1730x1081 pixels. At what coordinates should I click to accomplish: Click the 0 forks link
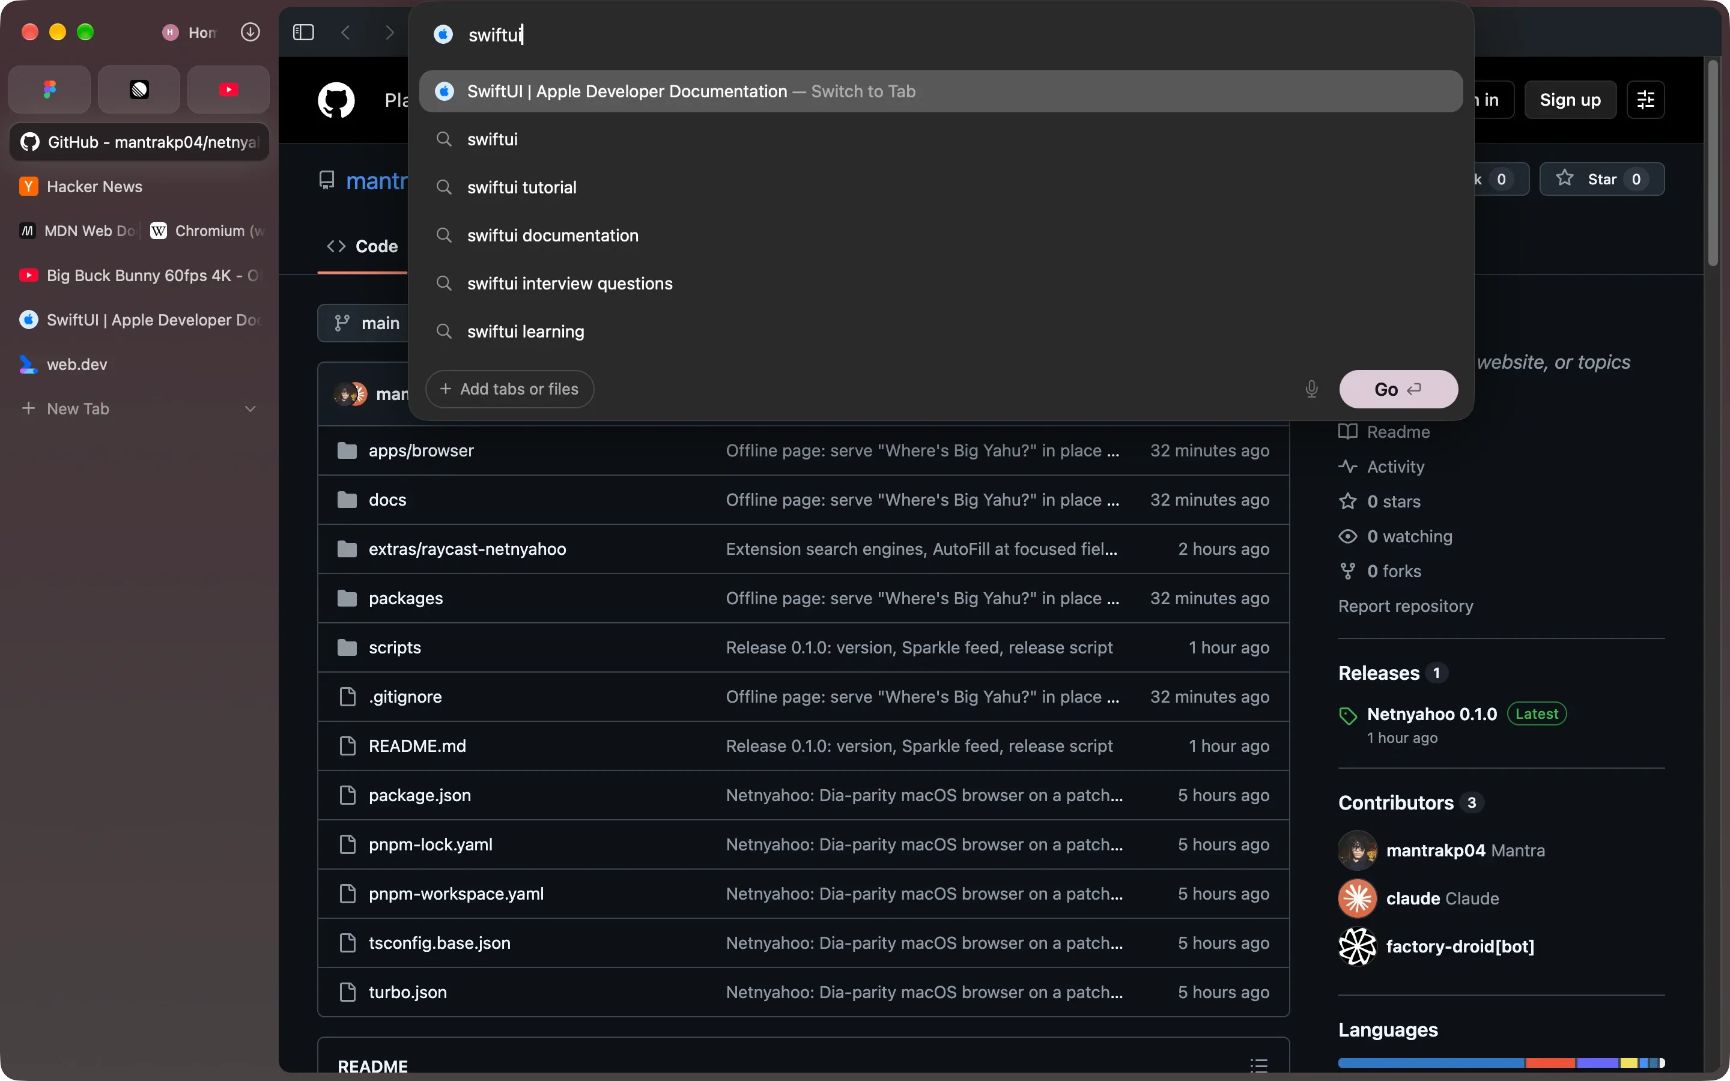pos(1380,571)
